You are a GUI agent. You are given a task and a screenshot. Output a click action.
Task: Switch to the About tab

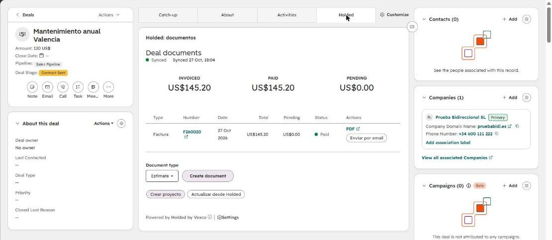click(227, 15)
